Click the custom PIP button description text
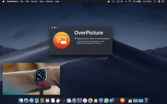The height and width of the screenshot is (104, 167). (x=91, y=42)
